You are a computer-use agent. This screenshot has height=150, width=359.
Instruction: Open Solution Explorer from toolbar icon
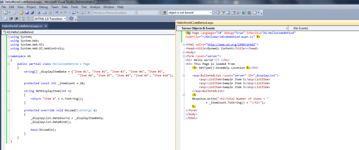coord(217,13)
